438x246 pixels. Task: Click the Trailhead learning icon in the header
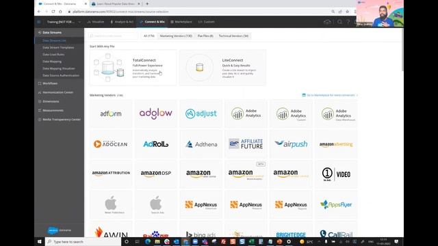[x=327, y=22]
